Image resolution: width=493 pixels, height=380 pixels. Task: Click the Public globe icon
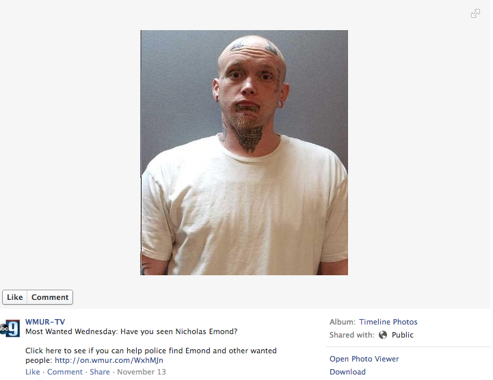point(383,335)
